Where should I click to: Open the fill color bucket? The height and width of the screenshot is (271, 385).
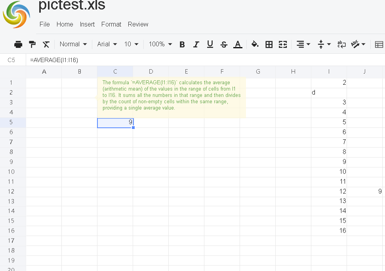[255, 44]
